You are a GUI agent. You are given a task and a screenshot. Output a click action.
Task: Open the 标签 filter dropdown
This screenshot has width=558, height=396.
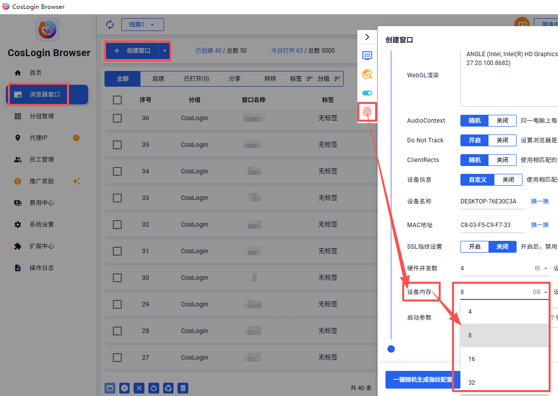tap(301, 79)
